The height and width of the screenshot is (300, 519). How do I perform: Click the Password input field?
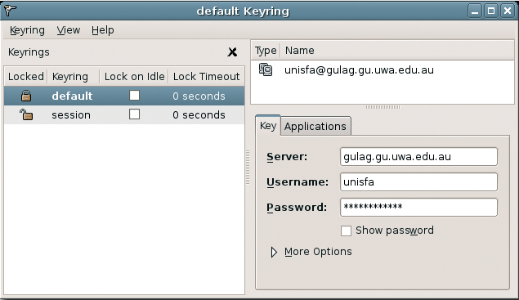click(418, 208)
